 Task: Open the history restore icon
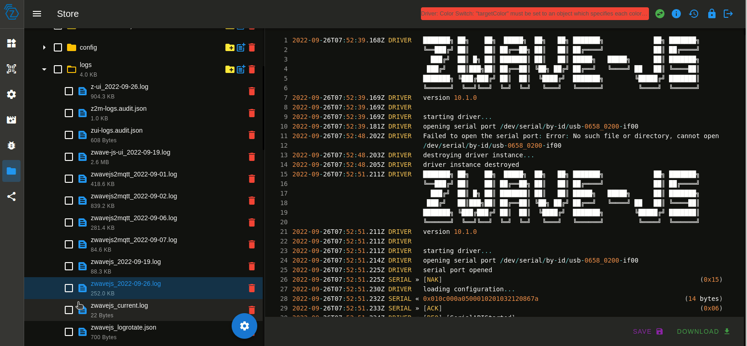(694, 14)
